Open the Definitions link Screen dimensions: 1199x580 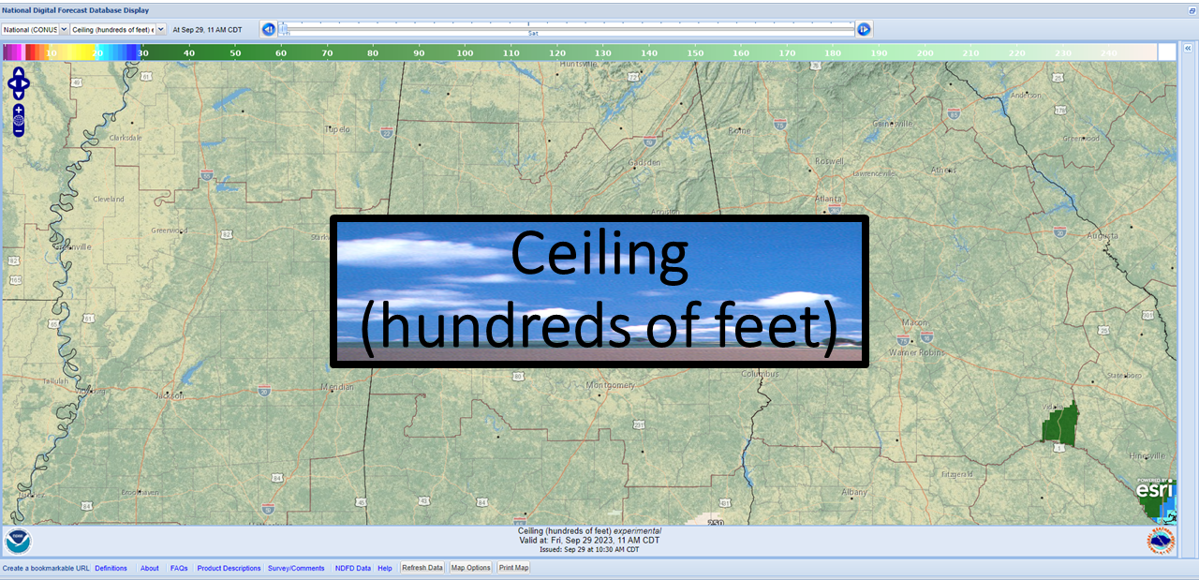pyautogui.click(x=111, y=568)
